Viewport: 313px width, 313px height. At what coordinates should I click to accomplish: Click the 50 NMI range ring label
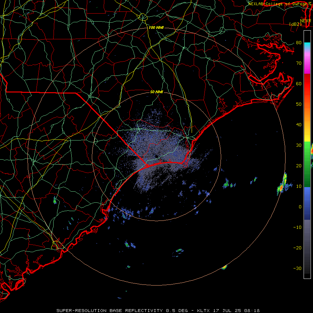(156, 92)
